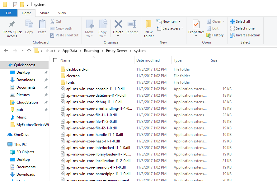Select the Cut icon in the ribbon
Image resolution: width=277 pixels, height=181 pixels.
coord(57,21)
